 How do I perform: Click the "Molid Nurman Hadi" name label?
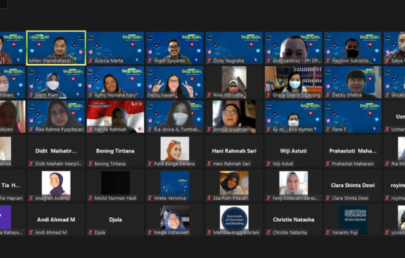coord(115,198)
